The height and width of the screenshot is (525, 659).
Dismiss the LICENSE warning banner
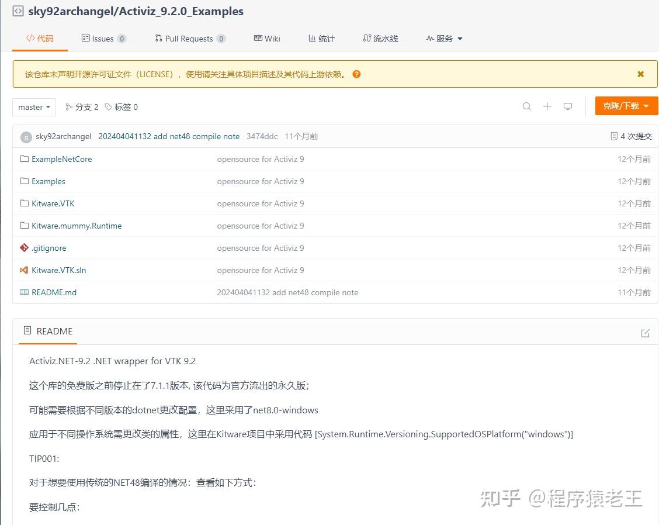pos(640,74)
